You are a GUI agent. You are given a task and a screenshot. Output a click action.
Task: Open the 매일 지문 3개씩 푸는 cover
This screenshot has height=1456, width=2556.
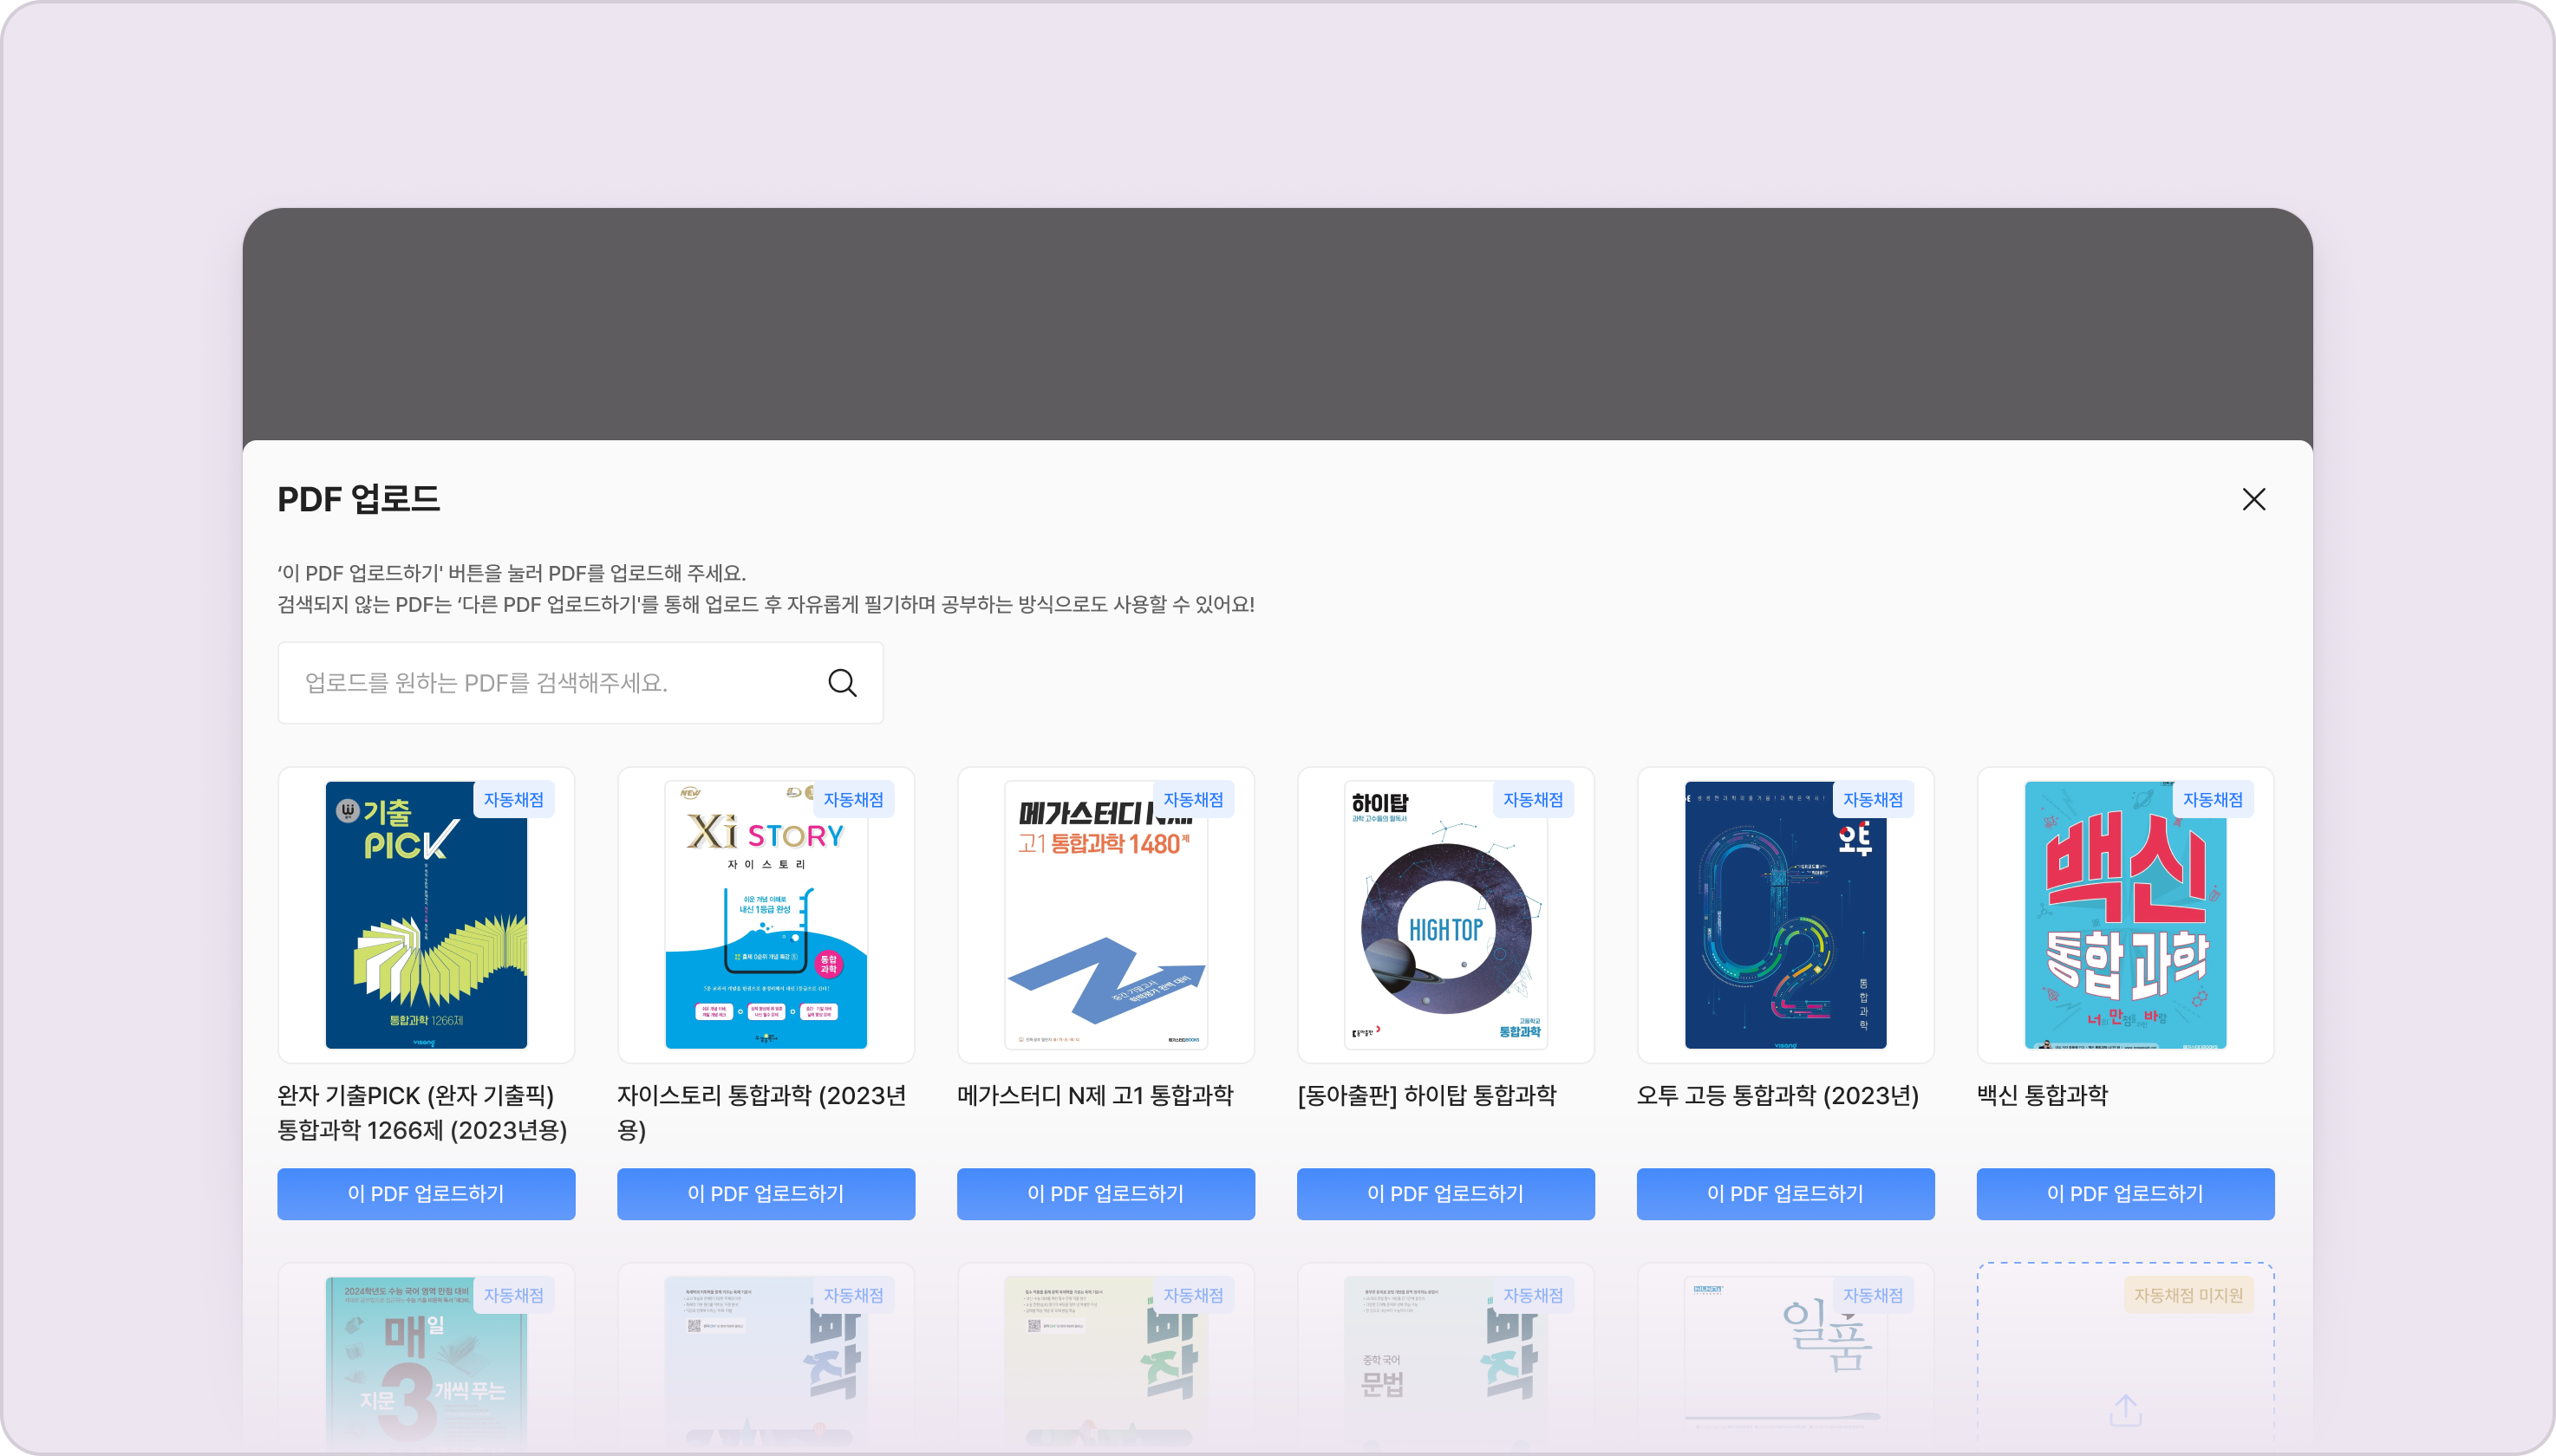click(427, 1365)
